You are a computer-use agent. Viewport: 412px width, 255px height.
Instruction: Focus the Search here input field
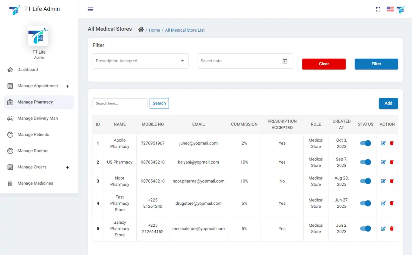[120, 103]
